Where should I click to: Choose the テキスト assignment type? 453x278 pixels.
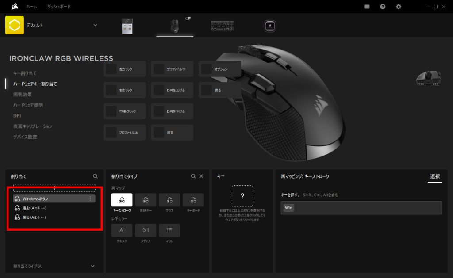122,230
